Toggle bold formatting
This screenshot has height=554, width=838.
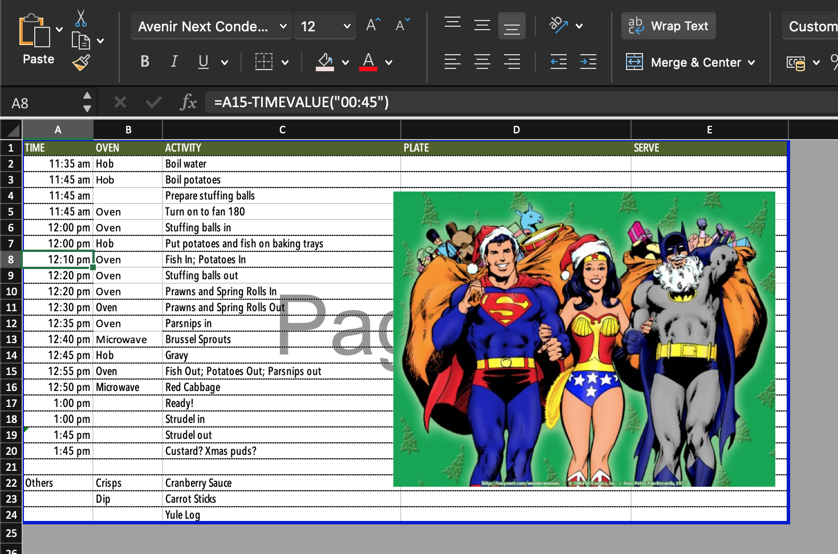coord(145,62)
